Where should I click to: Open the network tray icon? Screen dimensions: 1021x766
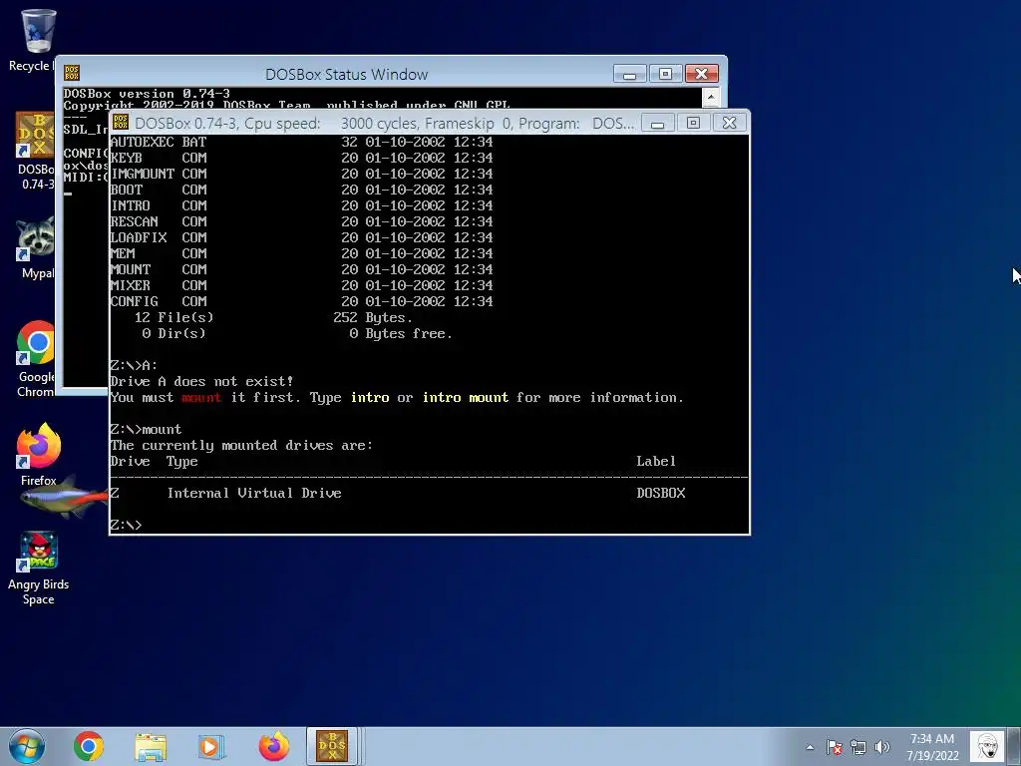(858, 747)
